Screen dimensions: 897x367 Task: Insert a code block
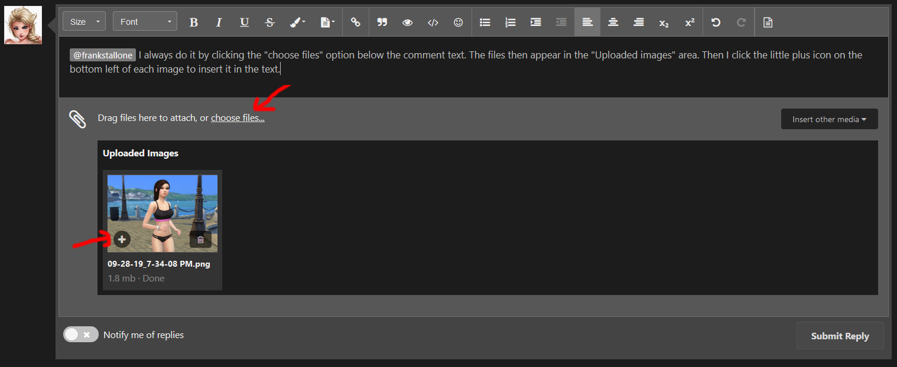(433, 22)
